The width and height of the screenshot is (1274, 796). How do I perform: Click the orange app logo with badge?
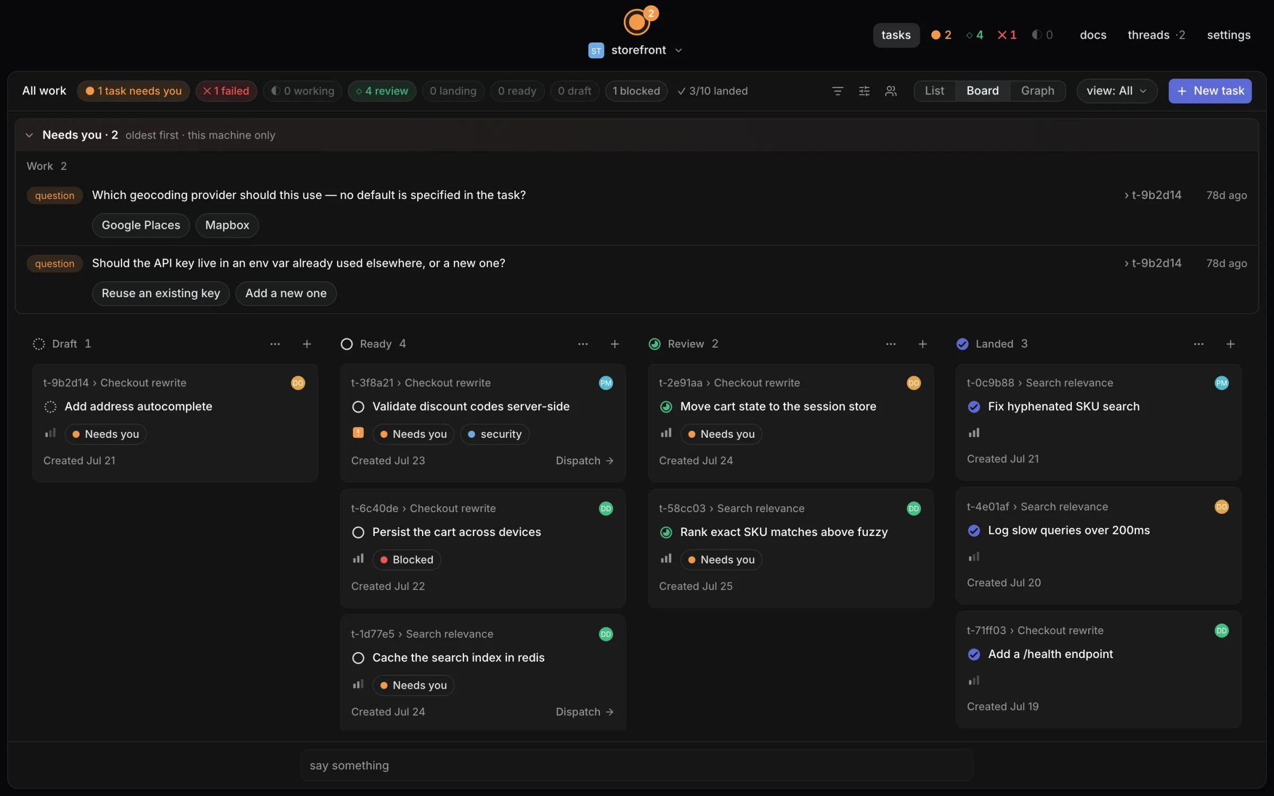coord(637,22)
